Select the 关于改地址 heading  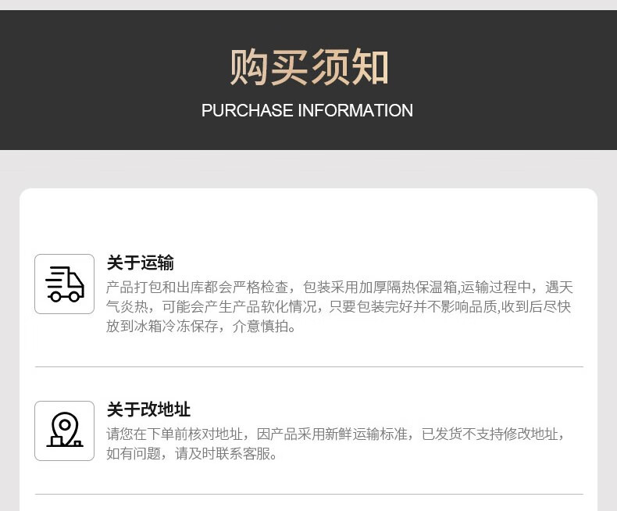tap(148, 409)
